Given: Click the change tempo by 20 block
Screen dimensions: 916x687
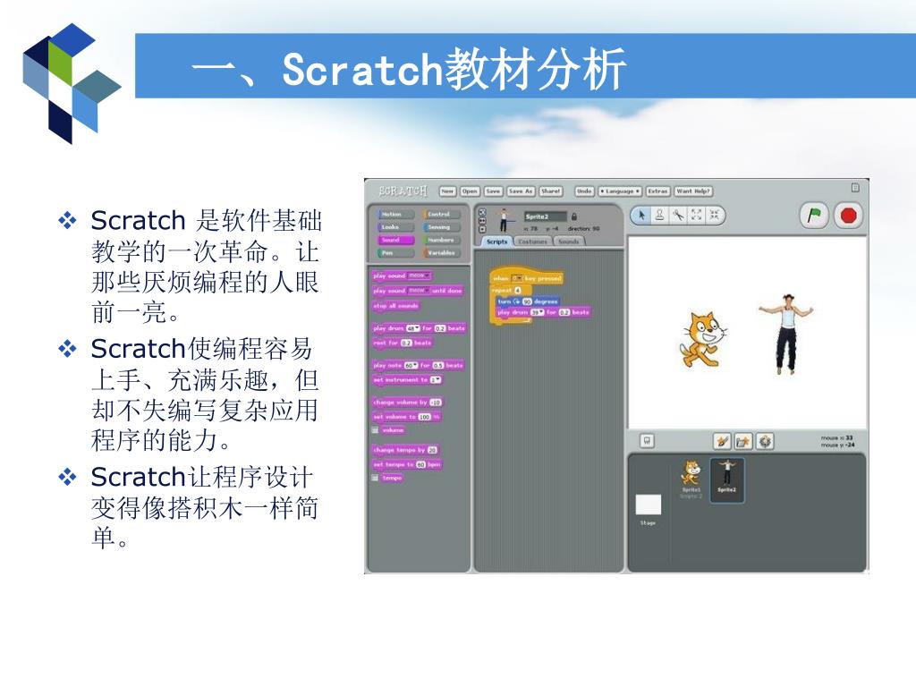Looking at the screenshot, I should (x=405, y=450).
